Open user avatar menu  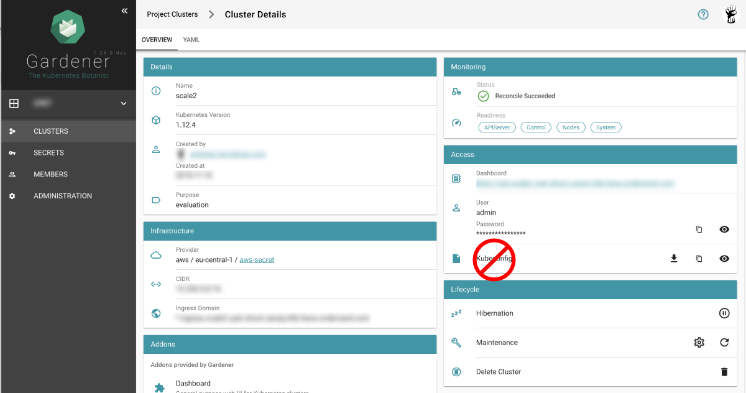pyautogui.click(x=731, y=15)
